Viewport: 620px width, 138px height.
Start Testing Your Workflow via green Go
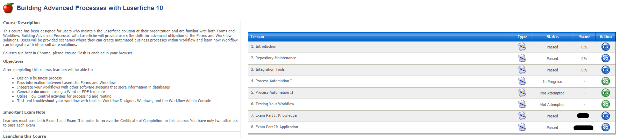click(x=606, y=104)
